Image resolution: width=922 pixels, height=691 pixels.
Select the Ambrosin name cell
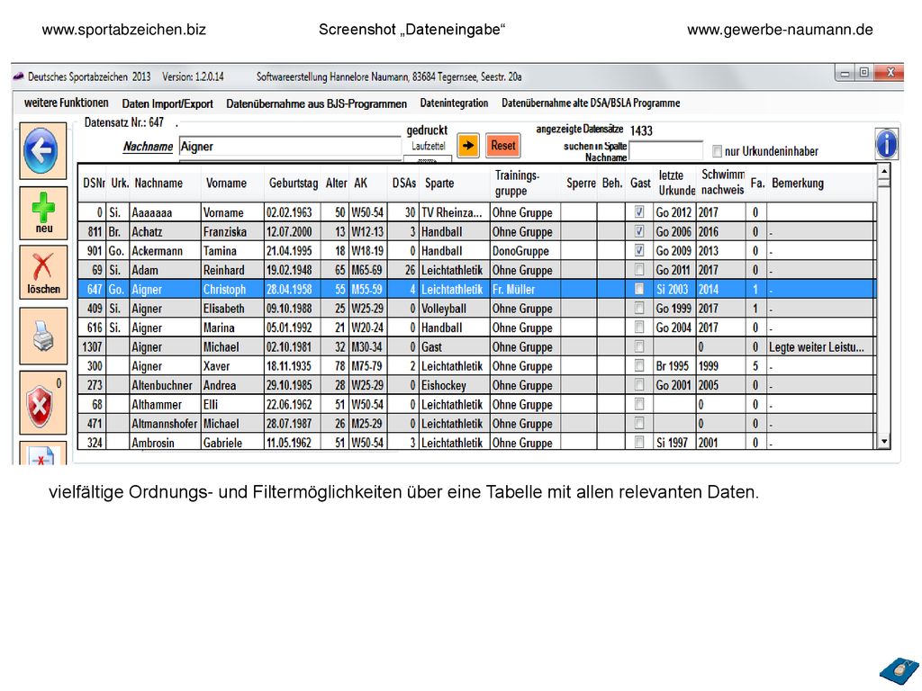point(166,443)
